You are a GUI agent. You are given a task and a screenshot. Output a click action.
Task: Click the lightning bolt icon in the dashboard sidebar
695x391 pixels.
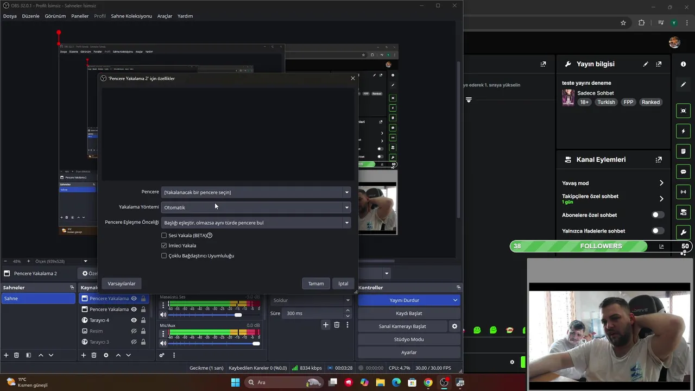(684, 131)
